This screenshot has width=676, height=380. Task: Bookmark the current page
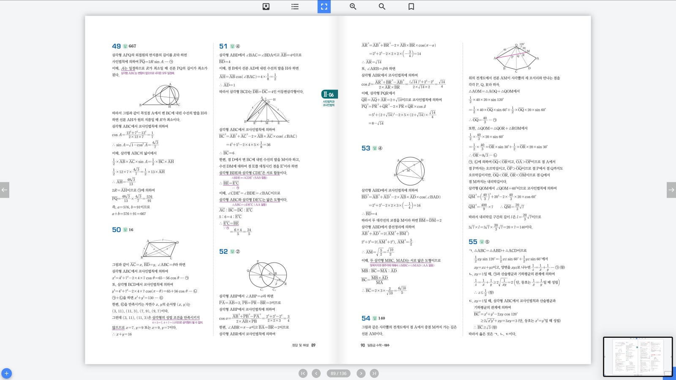pyautogui.click(x=411, y=6)
